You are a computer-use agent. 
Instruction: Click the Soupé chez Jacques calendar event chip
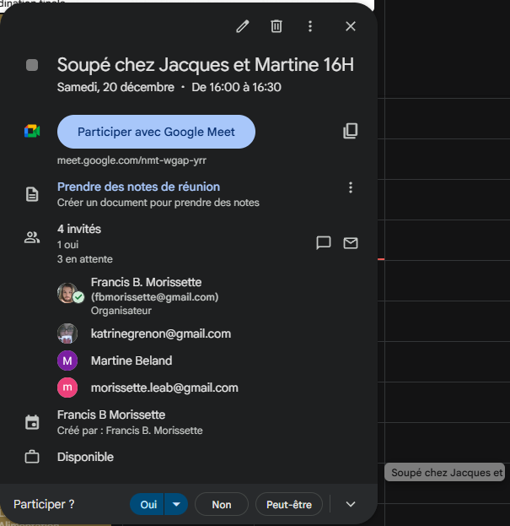coord(447,473)
